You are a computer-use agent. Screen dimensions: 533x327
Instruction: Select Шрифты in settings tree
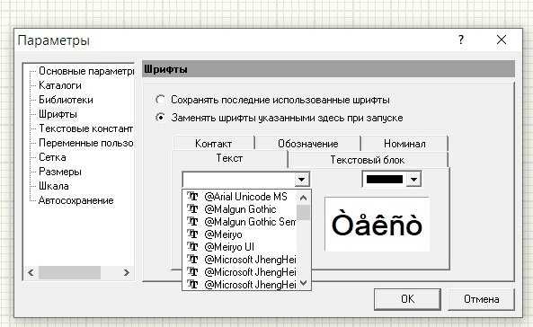pyautogui.click(x=58, y=114)
